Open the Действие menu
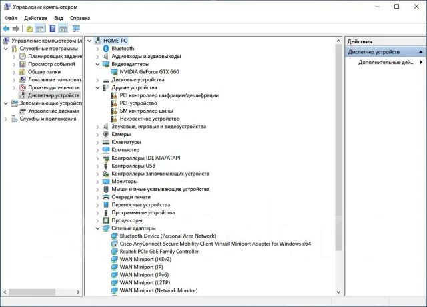Image resolution: width=427 pixels, height=307 pixels. click(35, 18)
